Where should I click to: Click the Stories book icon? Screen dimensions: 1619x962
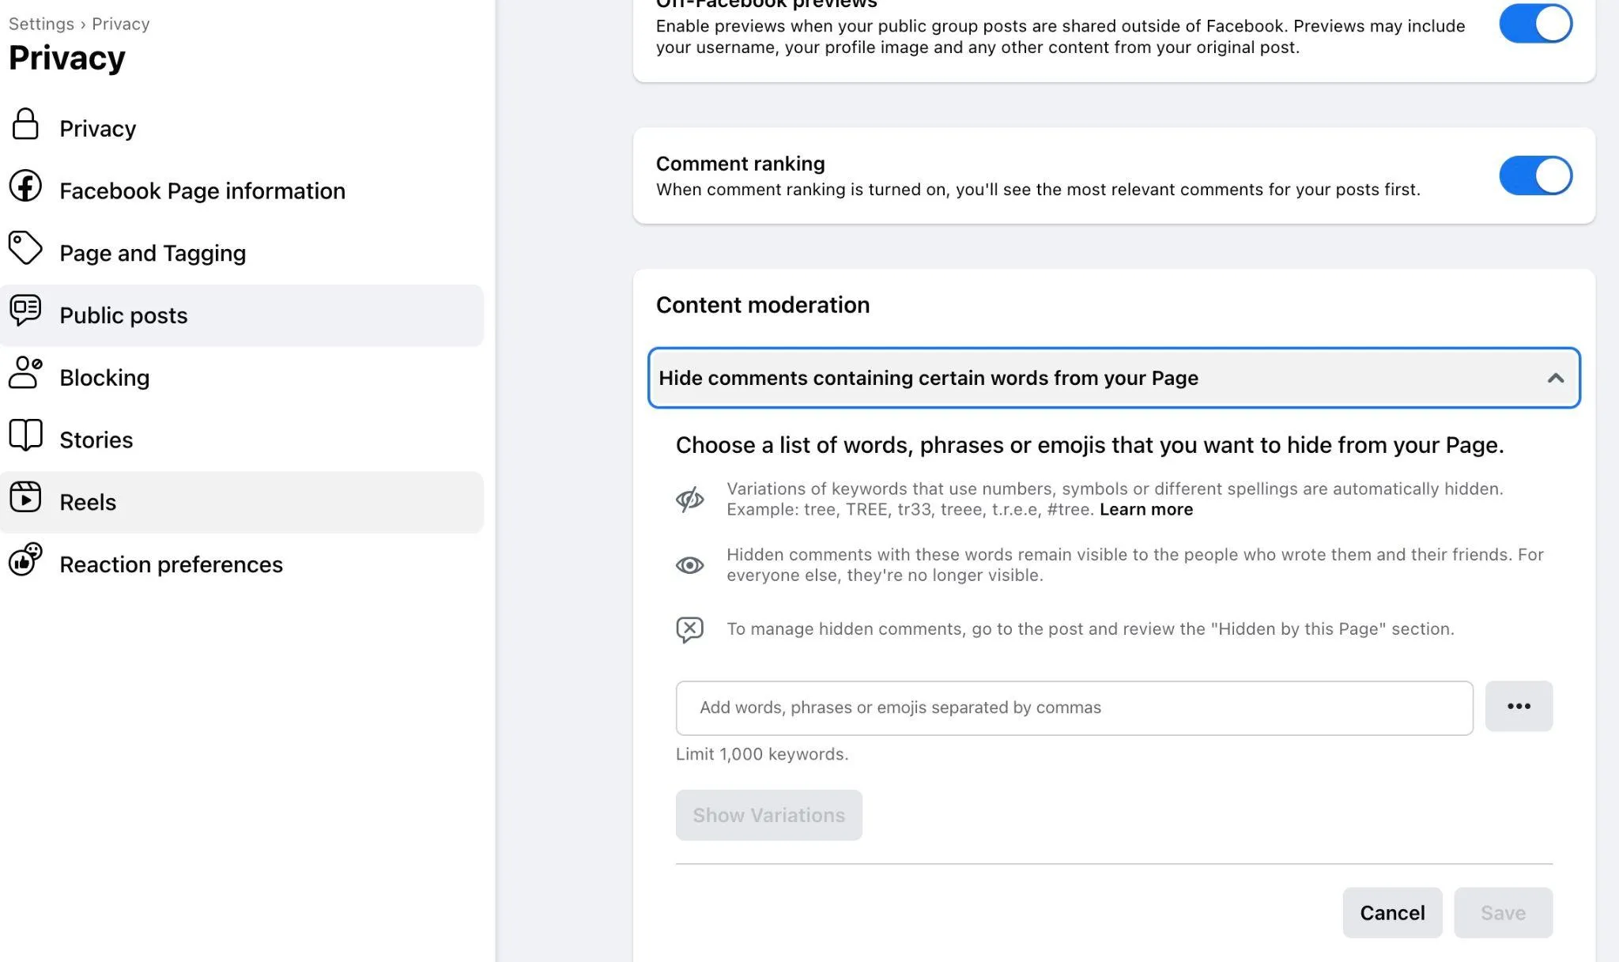pyautogui.click(x=25, y=435)
